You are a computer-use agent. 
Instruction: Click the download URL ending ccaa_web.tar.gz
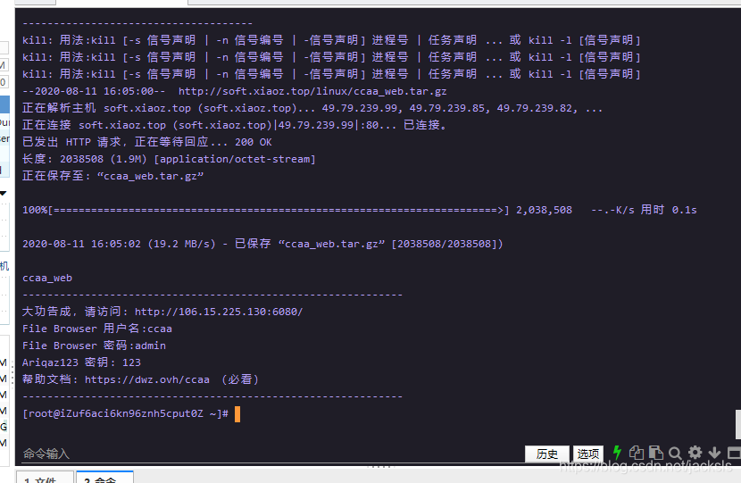[x=312, y=91]
